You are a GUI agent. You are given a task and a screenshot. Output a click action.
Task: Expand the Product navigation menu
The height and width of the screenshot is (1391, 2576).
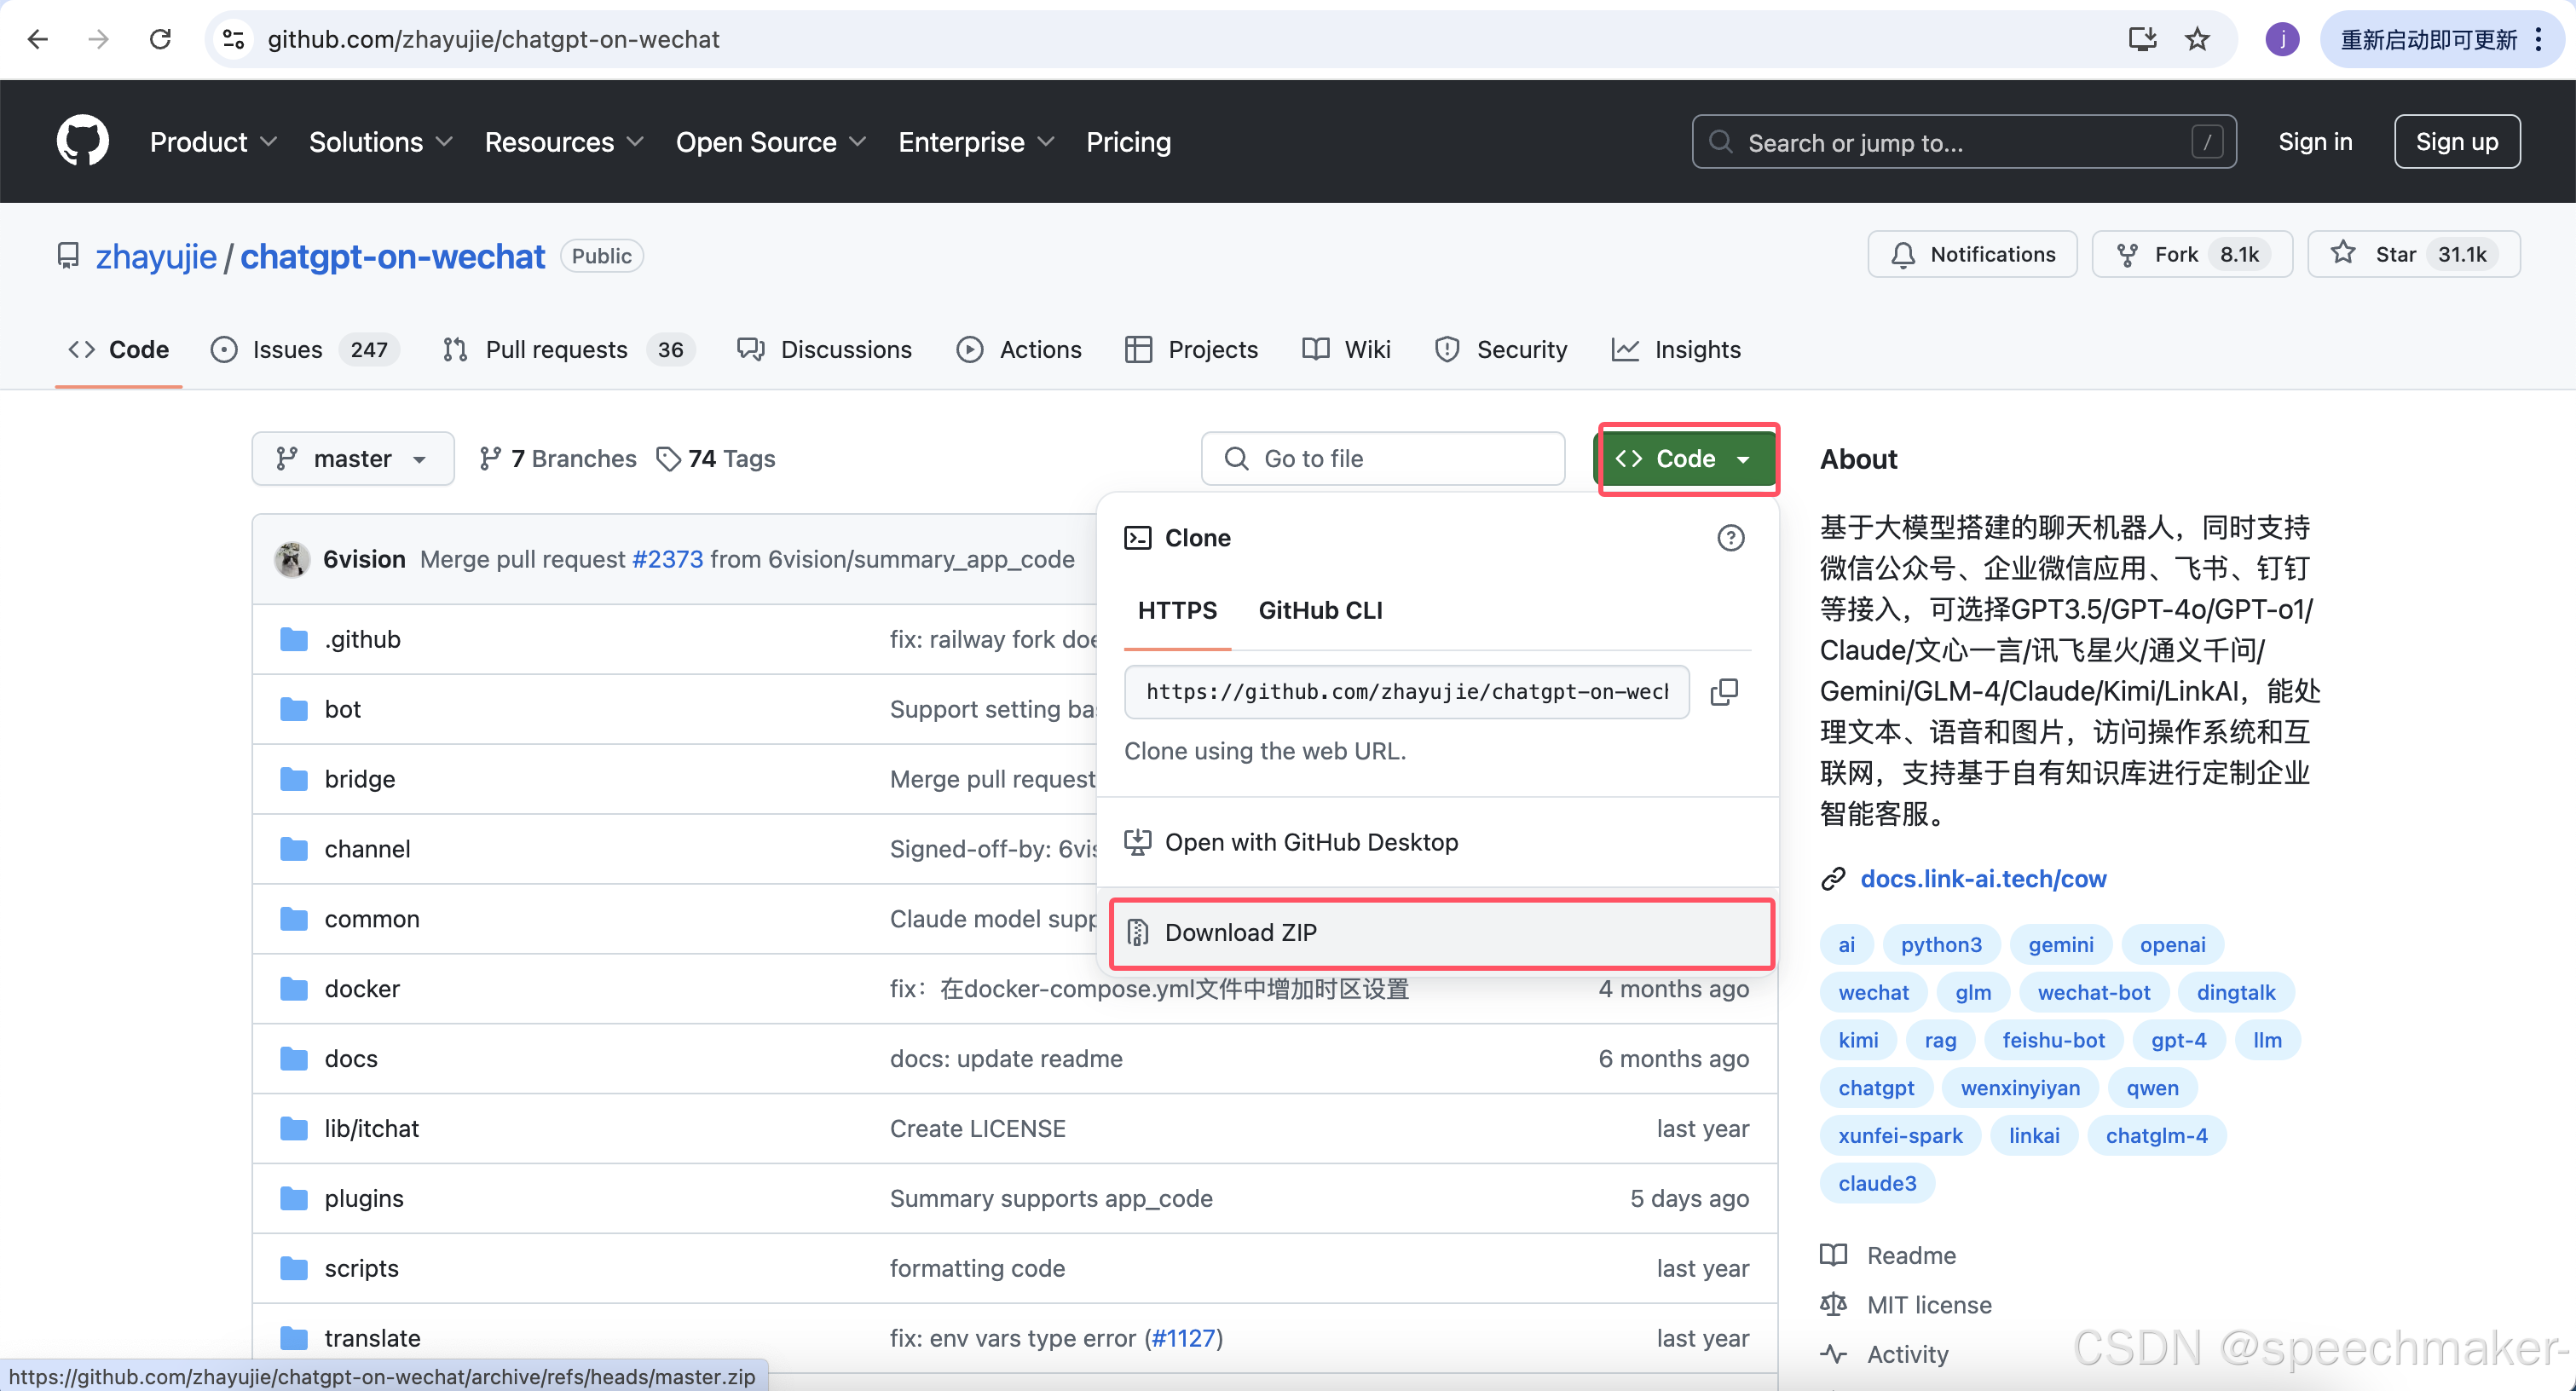coord(212,142)
